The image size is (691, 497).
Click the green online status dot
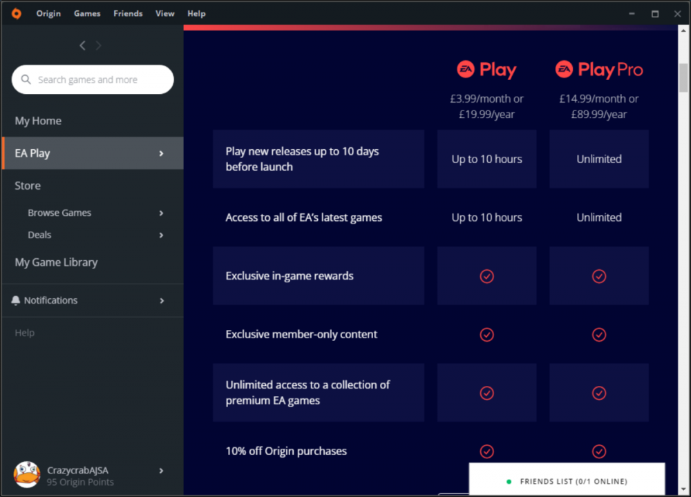509,482
